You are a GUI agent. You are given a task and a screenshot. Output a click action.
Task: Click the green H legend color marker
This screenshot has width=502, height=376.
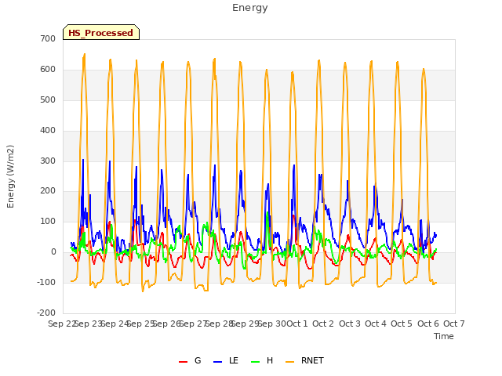[x=255, y=362]
